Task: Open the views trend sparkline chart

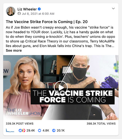Action: pyautogui.click(x=10, y=130)
